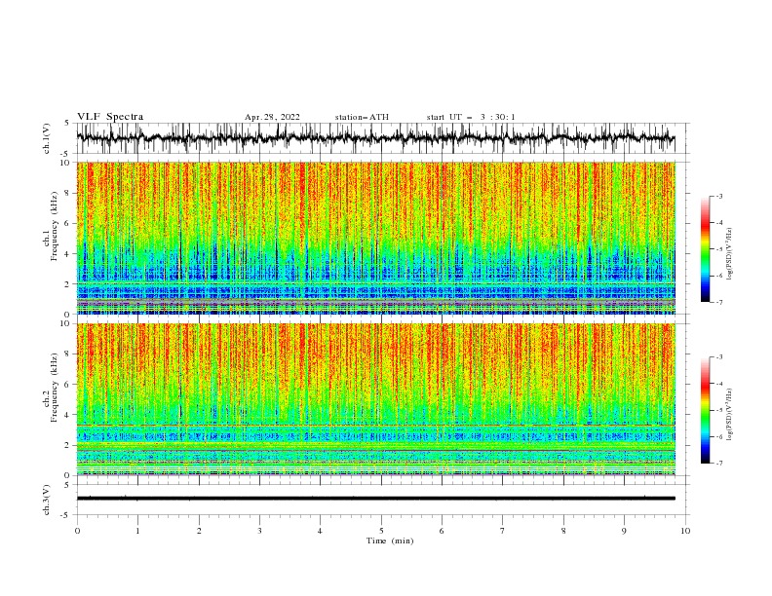
Task: Click time axis tick label "7"
Action: [x=503, y=531]
